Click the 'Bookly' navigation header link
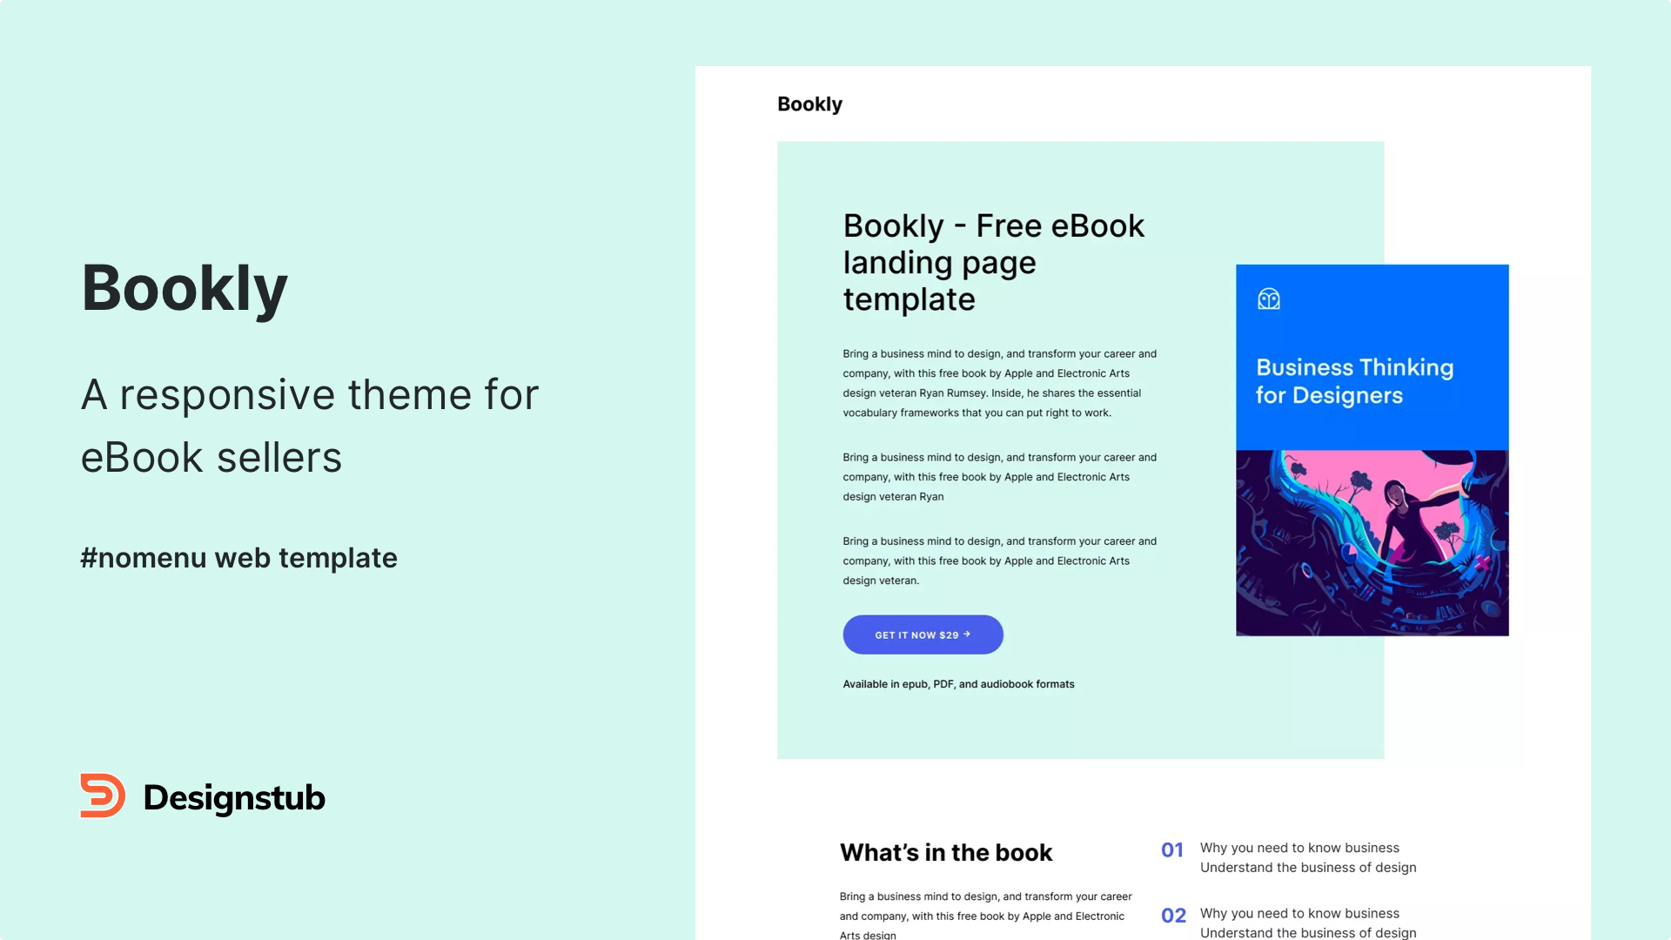Viewport: 1671px width, 940px height. (810, 104)
